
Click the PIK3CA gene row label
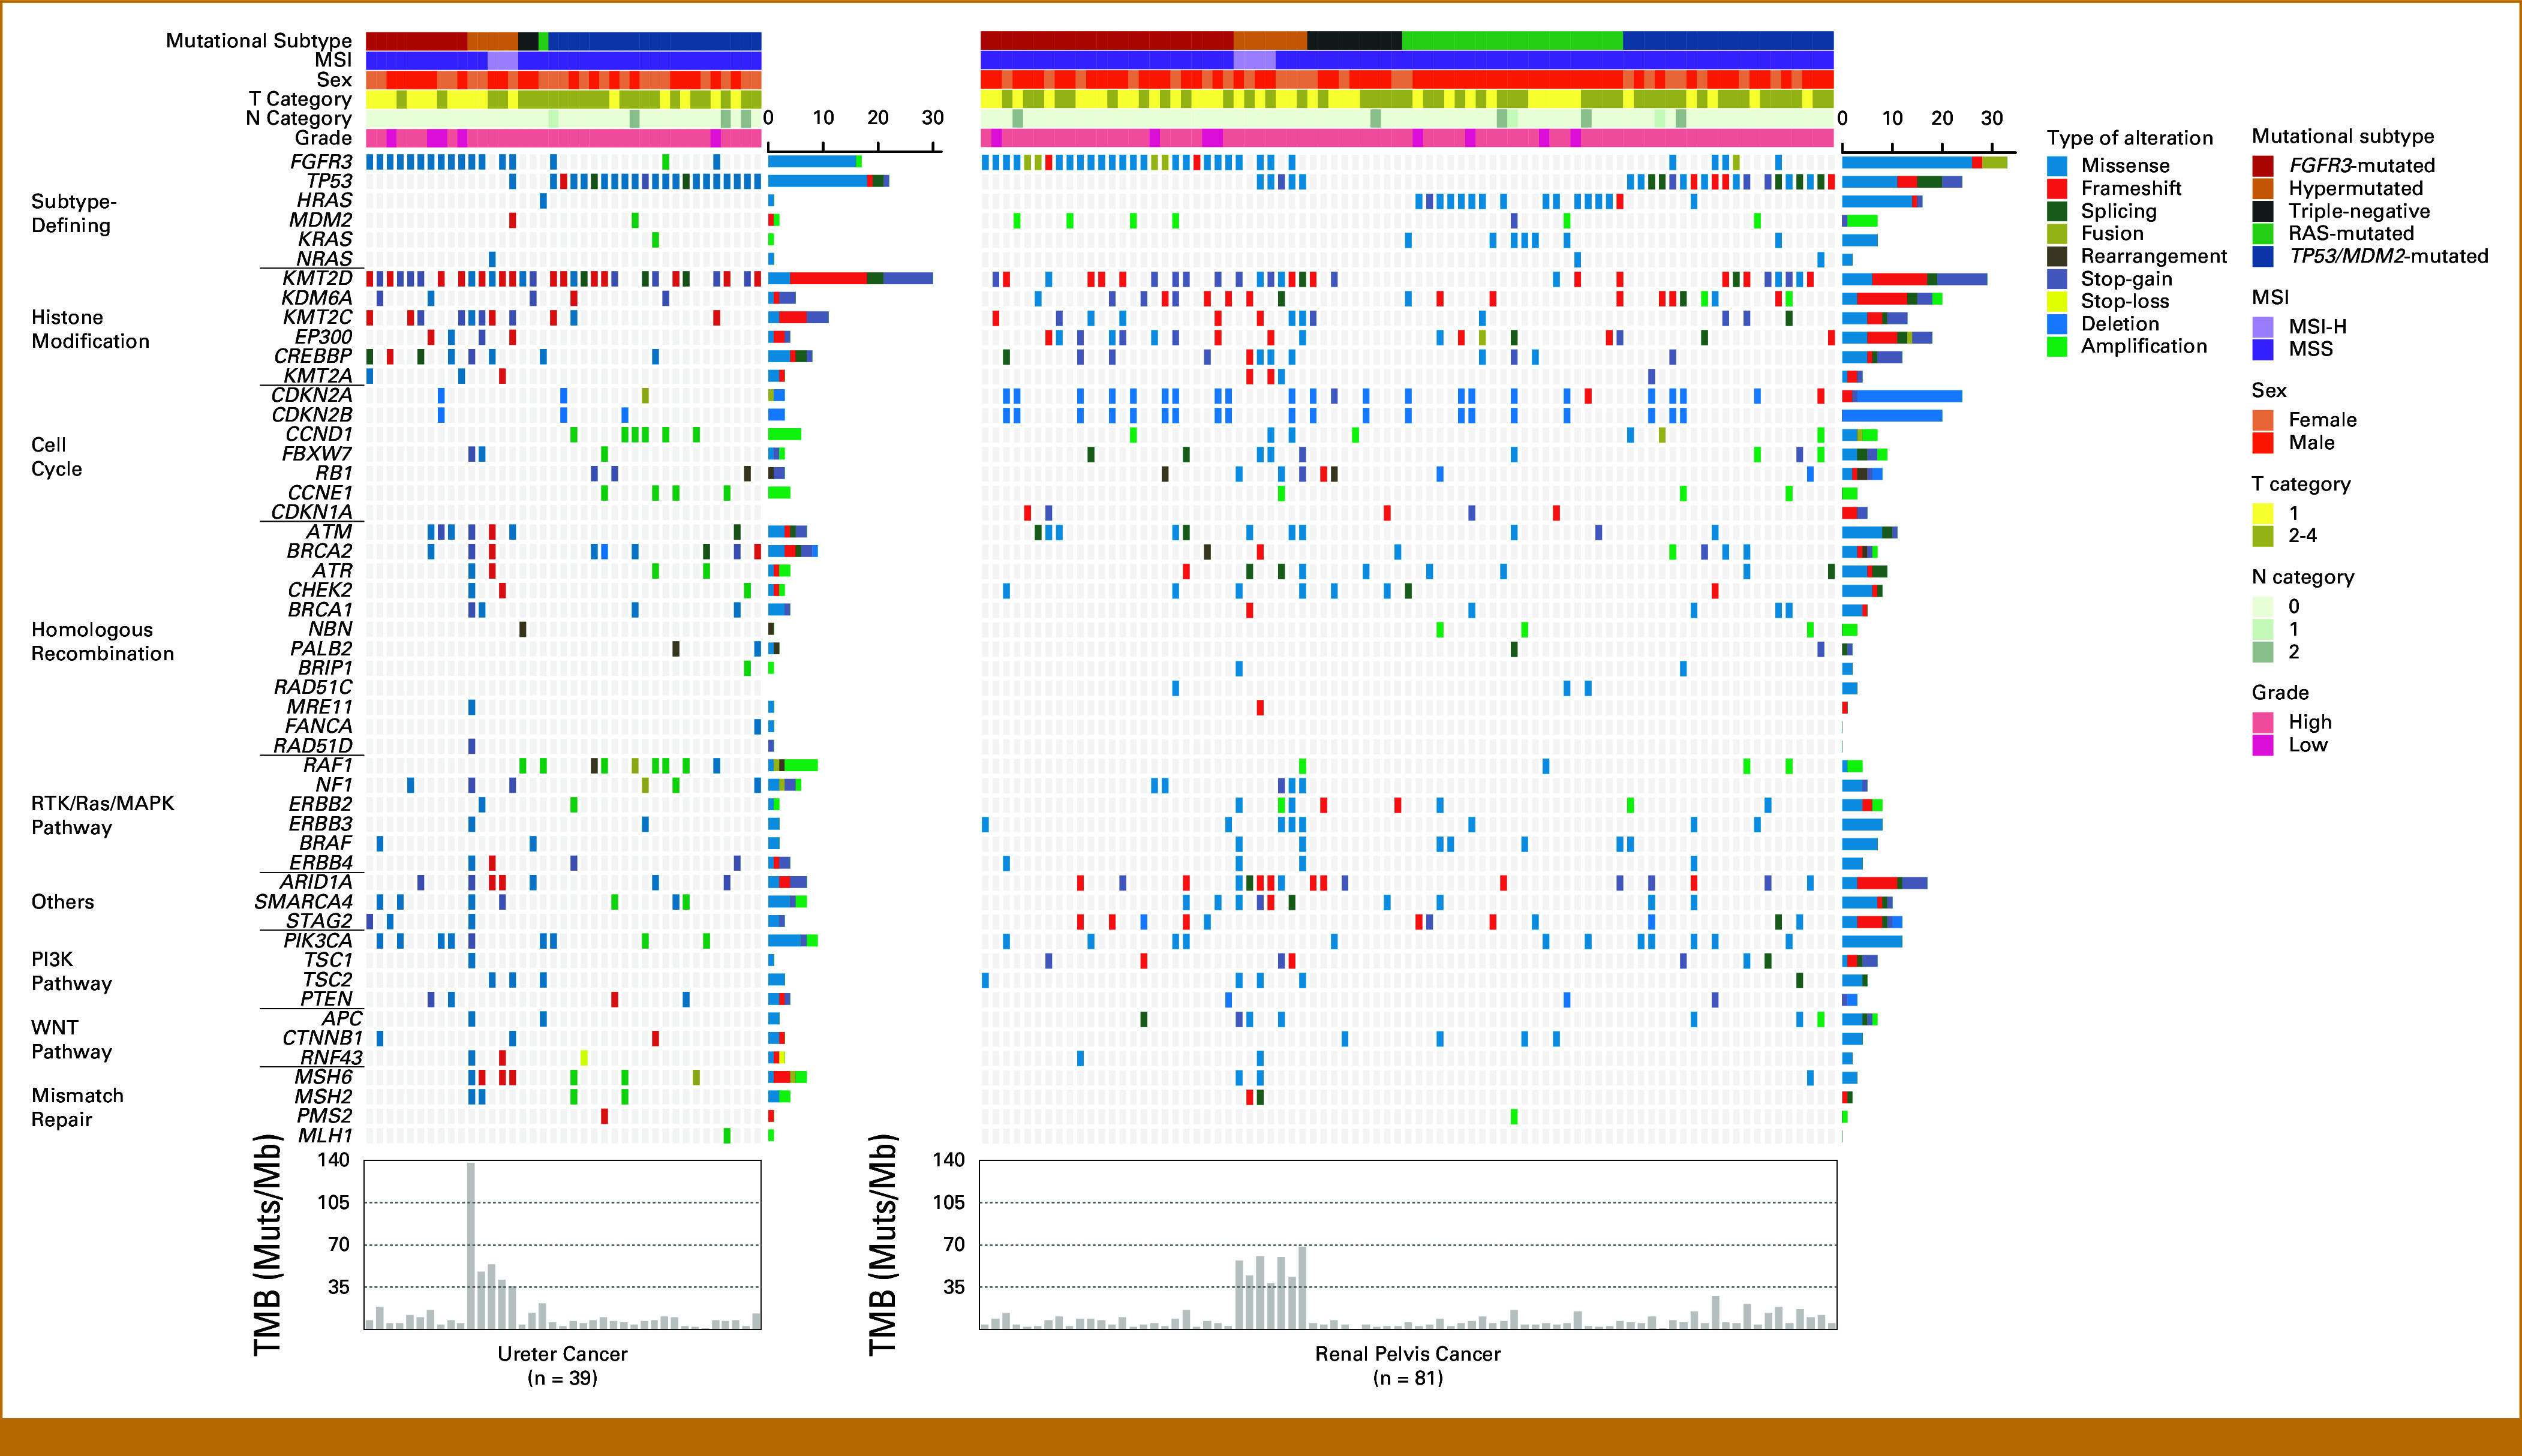[x=317, y=940]
